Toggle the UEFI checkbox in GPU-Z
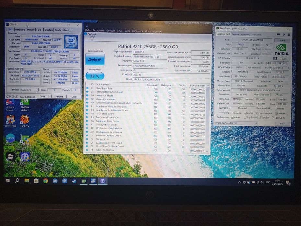 click(281, 59)
